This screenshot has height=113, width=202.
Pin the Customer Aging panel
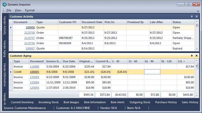[192, 56]
